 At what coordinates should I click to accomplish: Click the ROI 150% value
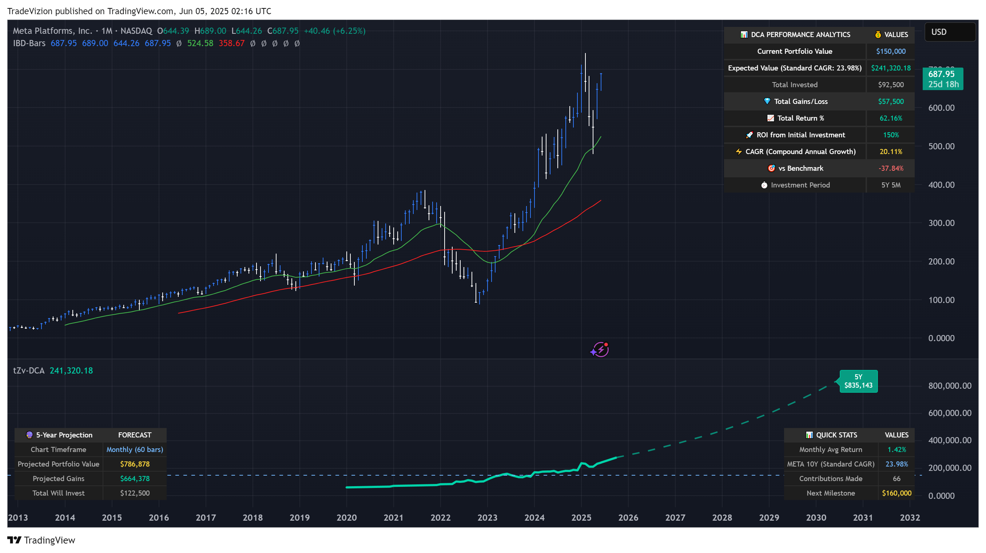tap(890, 135)
